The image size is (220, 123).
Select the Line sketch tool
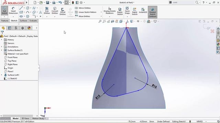pos(21,8)
